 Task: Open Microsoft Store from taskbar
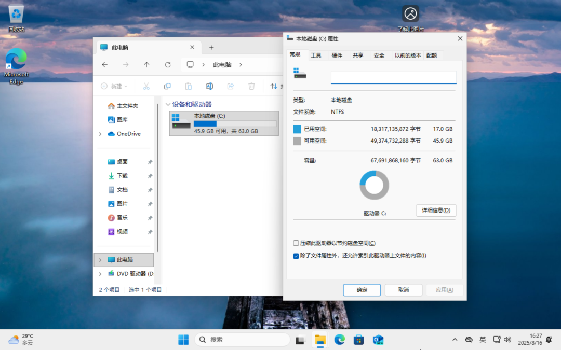pyautogui.click(x=358, y=340)
